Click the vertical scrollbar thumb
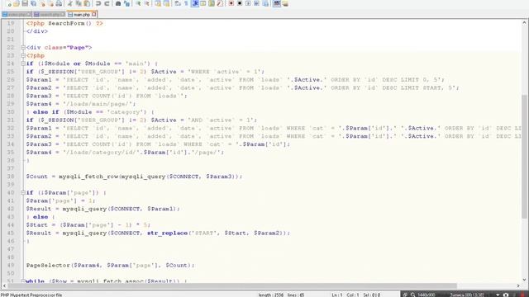Viewport: 529px width, 297px height. pyautogui.click(x=524, y=156)
